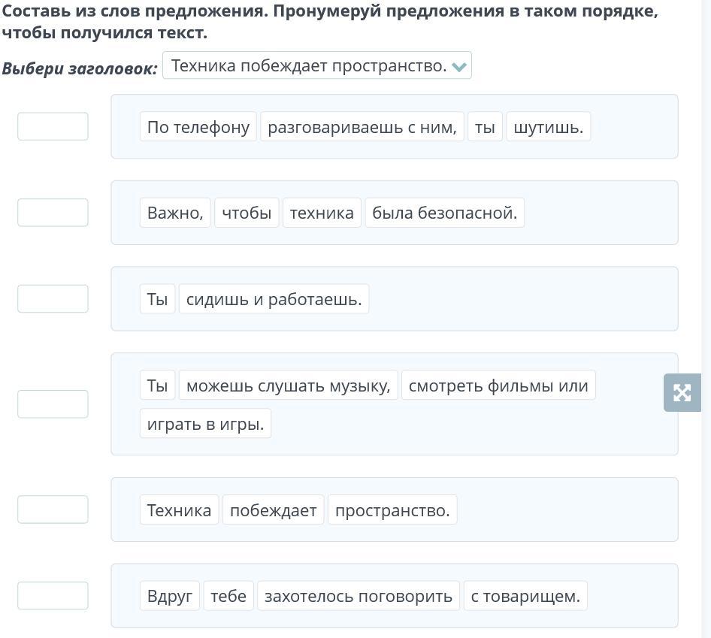Pick the word tile 'Важно,'
The image size is (711, 638).
coord(175,213)
